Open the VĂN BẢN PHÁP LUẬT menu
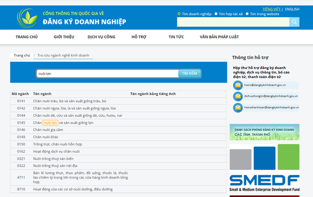The height and width of the screenshot is (197, 313). 219,37
